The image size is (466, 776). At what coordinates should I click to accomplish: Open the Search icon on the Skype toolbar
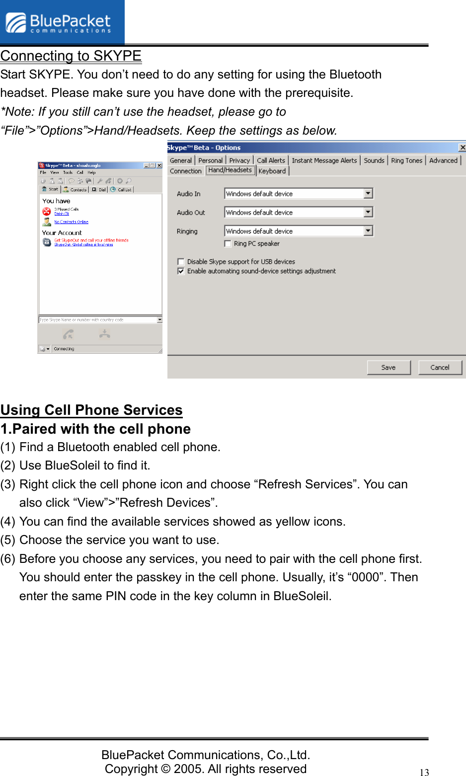click(128, 181)
